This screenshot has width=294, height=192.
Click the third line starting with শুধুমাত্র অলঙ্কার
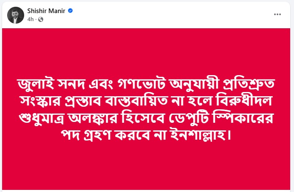pos(147,119)
